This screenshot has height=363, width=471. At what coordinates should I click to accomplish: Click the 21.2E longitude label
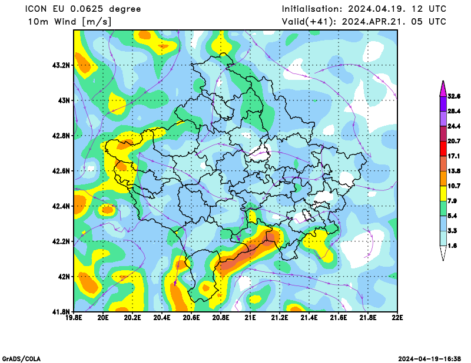coord(280,318)
